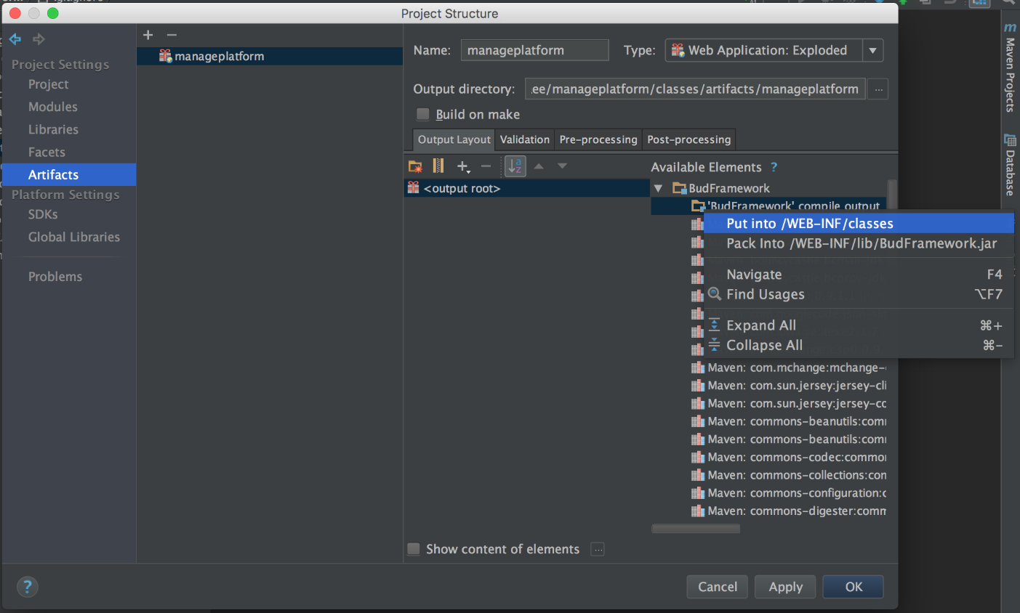
Task: Collapse the BudFramework tree node
Action: pos(658,188)
